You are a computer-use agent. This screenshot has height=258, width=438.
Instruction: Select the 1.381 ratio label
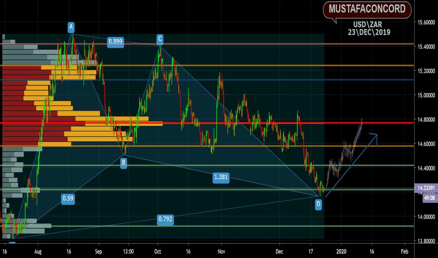221,177
